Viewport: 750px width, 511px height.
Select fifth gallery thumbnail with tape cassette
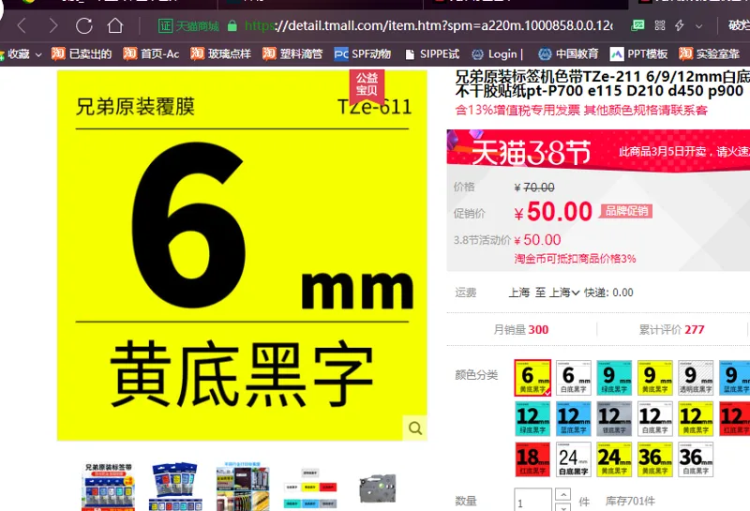pos(378,487)
